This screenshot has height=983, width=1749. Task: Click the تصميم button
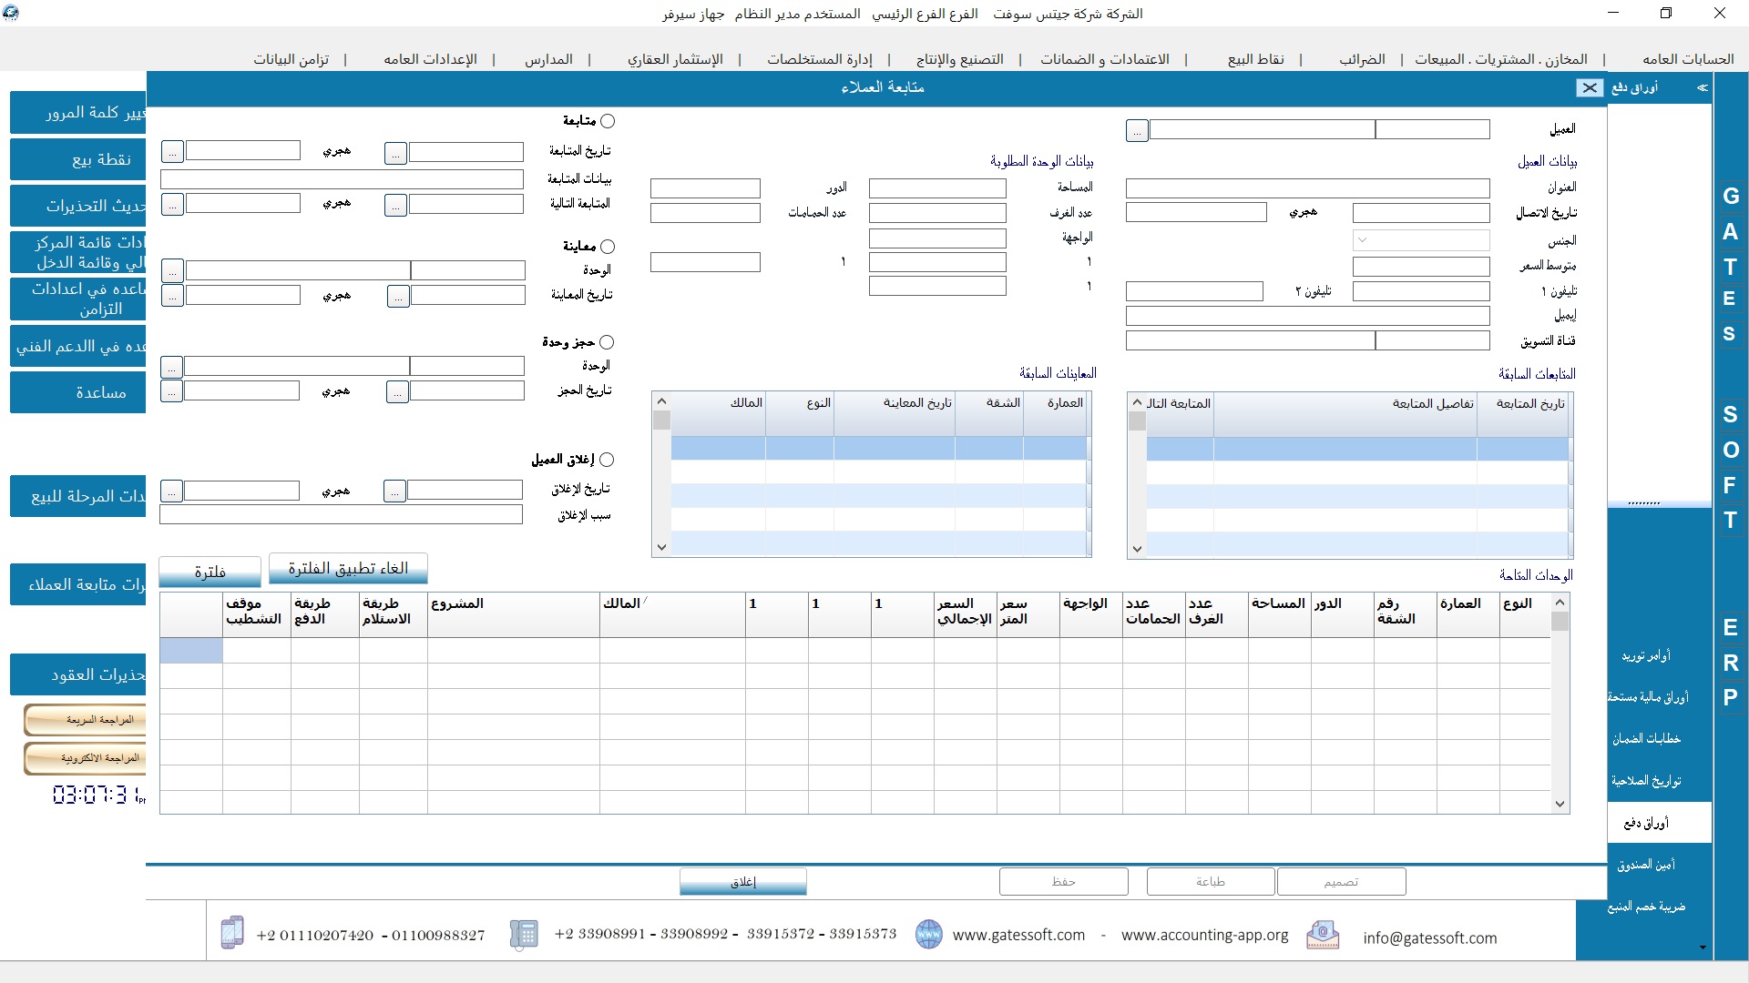click(x=1341, y=881)
